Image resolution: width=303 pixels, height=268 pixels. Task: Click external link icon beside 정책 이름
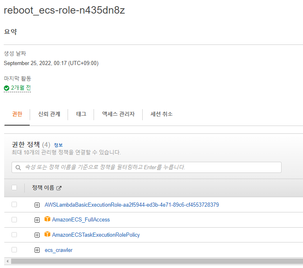tap(59, 188)
